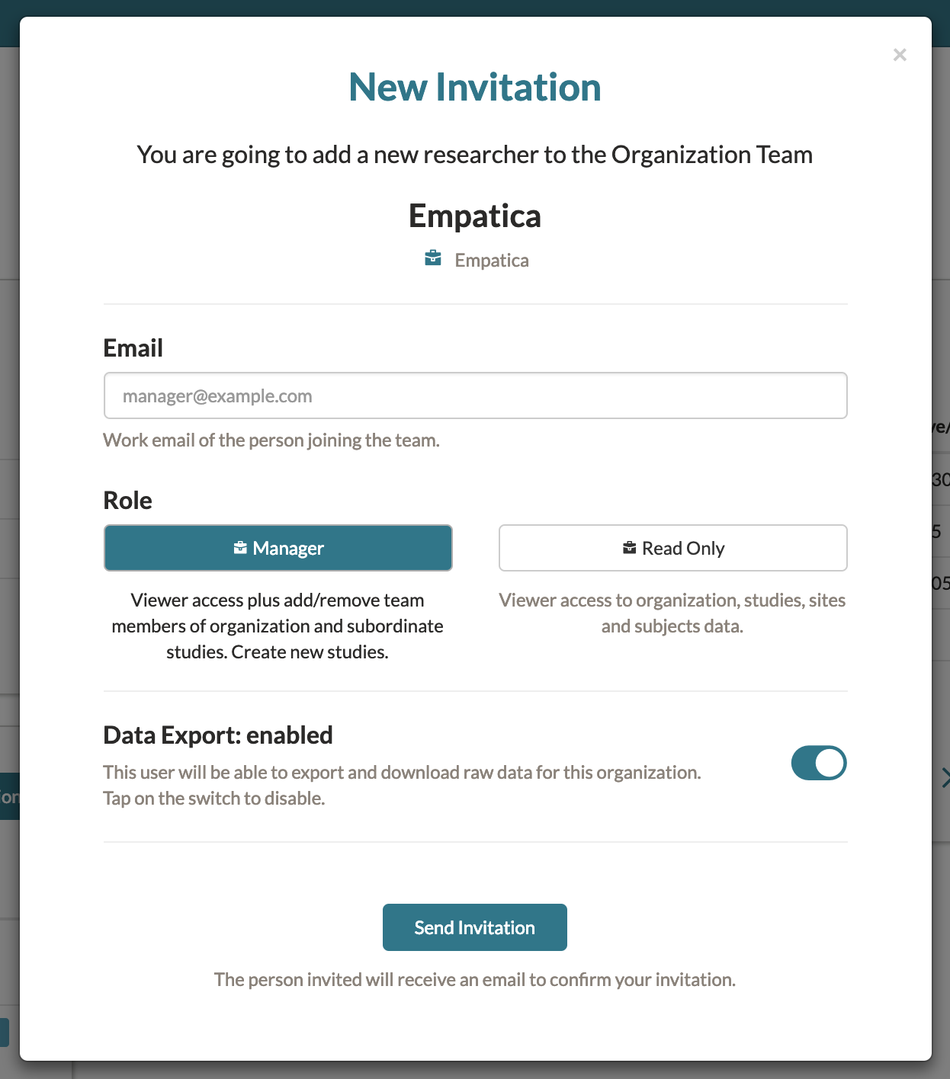Click the briefcase icon in Read Only button
The height and width of the screenshot is (1079, 950).
click(630, 548)
